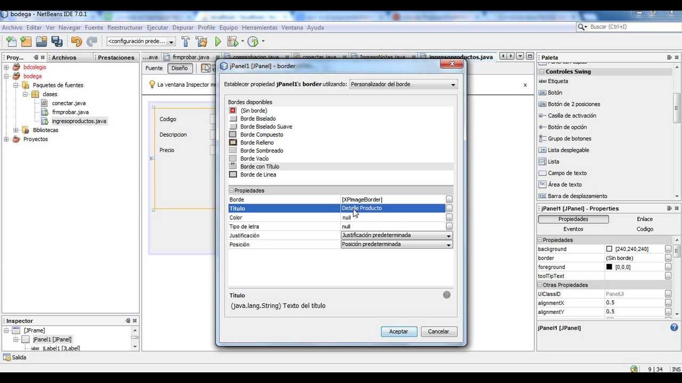
Task: Click the Profile Project clock icon
Action: (253, 41)
